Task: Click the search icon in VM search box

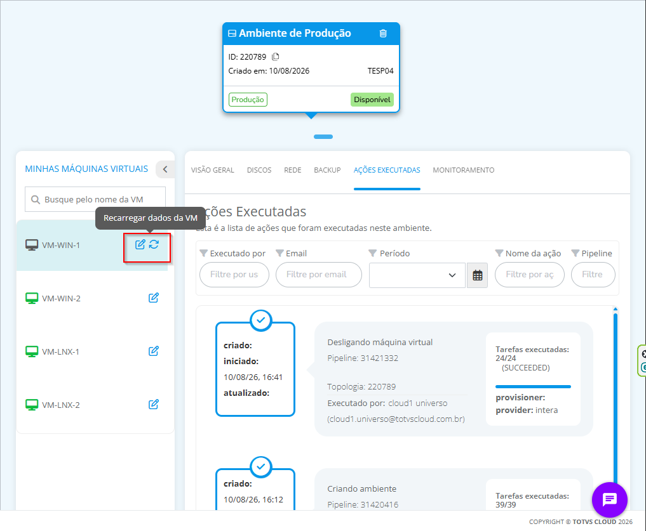Action: (x=36, y=200)
